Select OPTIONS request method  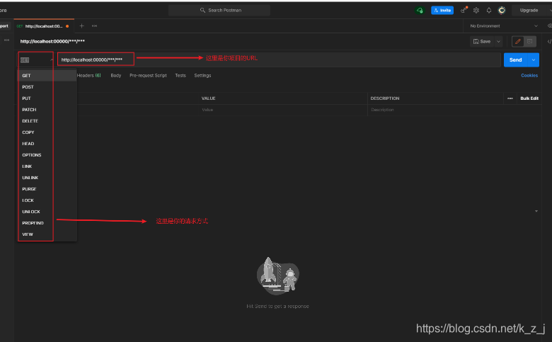click(47, 155)
